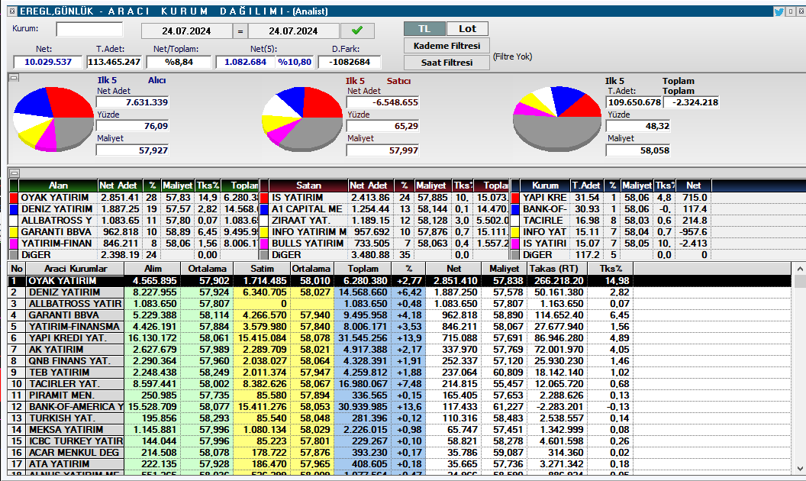Sort main table by Alım column
This screenshot has width=806, height=481.
tap(153, 269)
